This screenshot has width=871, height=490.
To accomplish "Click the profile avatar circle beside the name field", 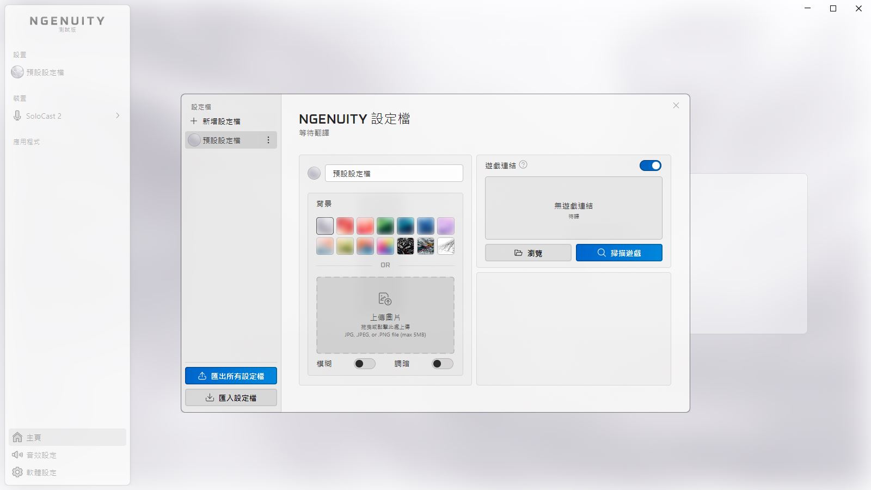I will pyautogui.click(x=314, y=173).
